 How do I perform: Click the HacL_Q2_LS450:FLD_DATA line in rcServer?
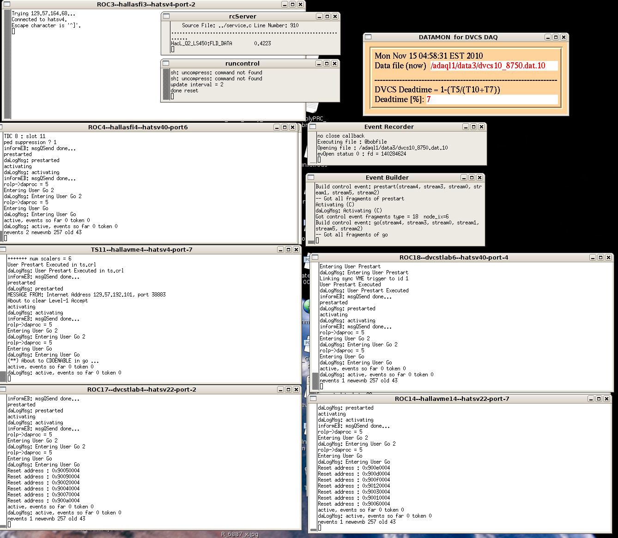[x=221, y=43]
